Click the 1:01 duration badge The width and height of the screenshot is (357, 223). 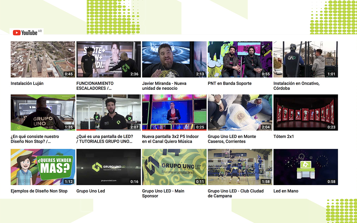[x=331, y=74]
